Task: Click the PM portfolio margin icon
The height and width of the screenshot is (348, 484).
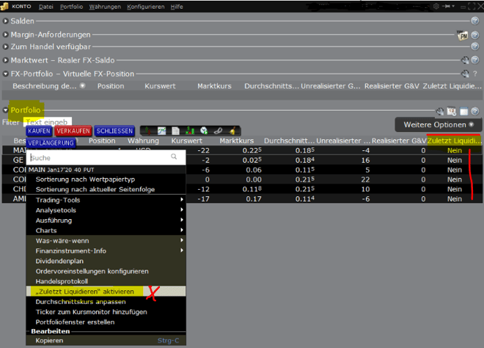Action: (x=462, y=35)
